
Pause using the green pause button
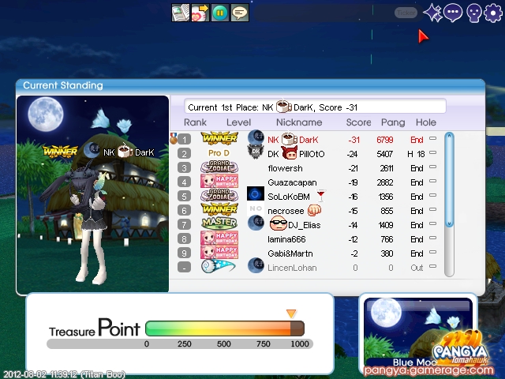coord(220,13)
